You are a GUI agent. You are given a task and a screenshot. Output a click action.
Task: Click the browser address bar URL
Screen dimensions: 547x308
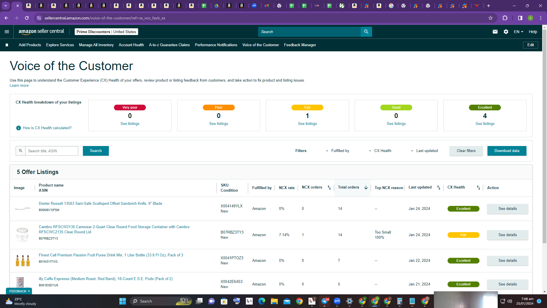click(105, 18)
